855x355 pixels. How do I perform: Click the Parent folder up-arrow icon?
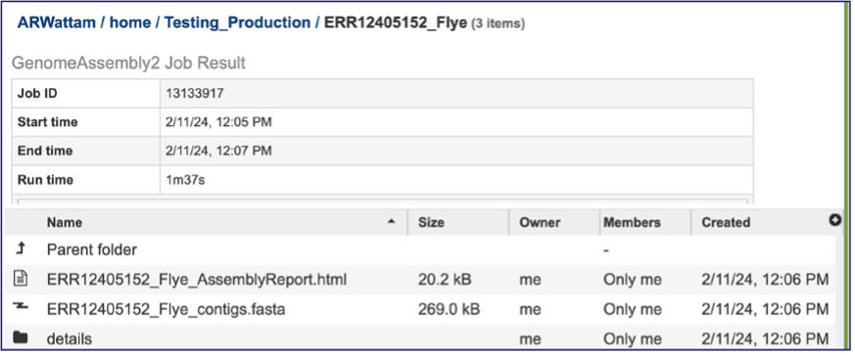click(21, 249)
